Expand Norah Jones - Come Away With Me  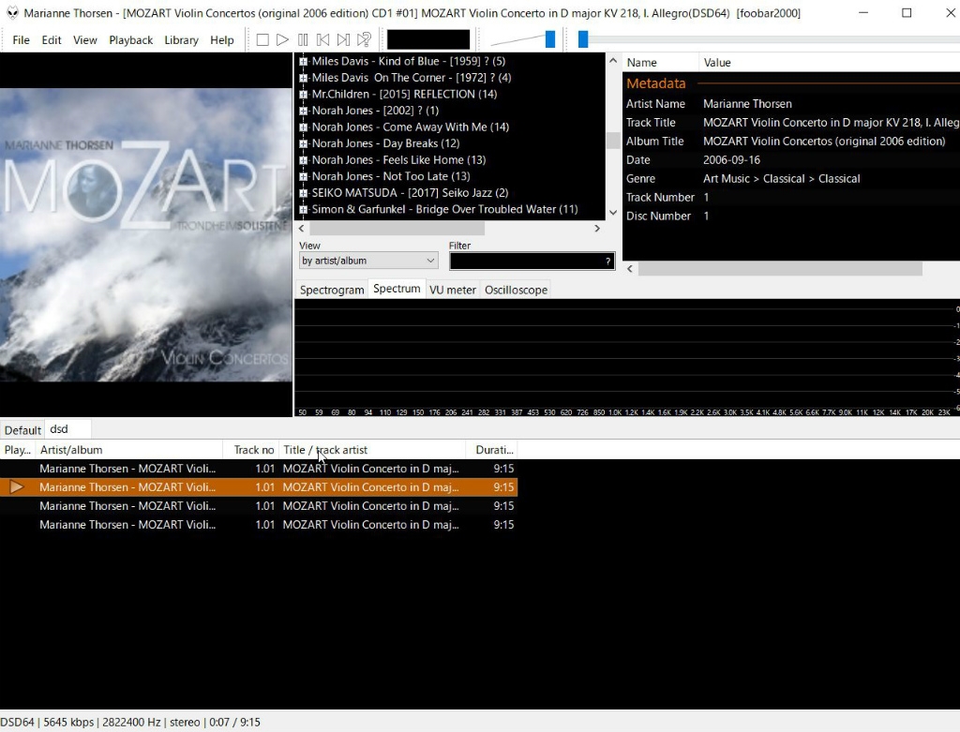pyautogui.click(x=303, y=127)
